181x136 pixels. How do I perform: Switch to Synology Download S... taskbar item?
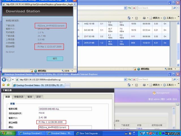(31, 133)
